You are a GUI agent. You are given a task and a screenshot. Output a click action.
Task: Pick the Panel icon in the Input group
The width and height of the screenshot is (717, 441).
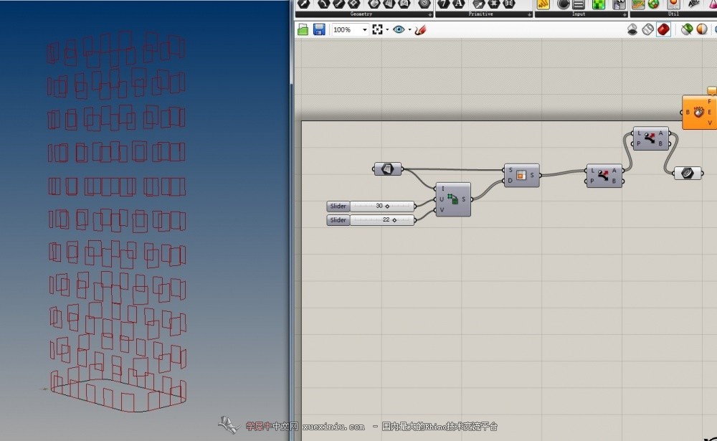[579, 4]
